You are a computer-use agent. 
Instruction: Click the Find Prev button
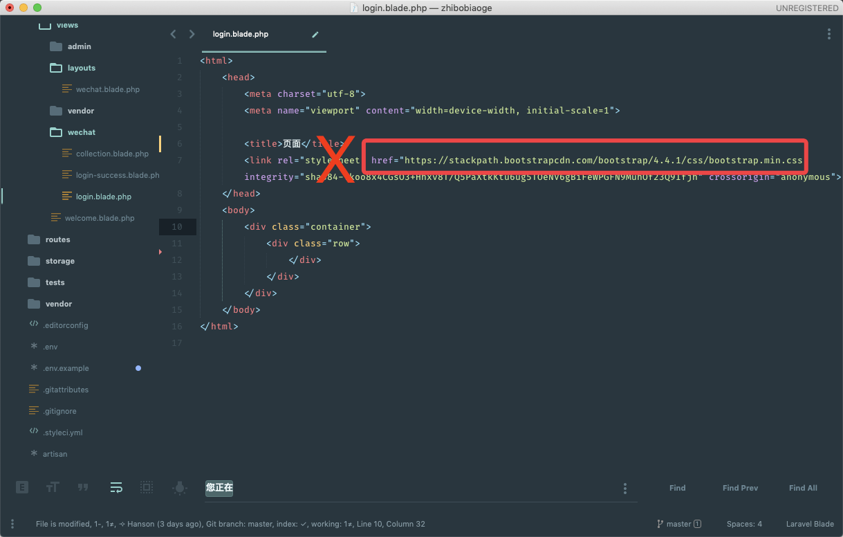point(740,488)
